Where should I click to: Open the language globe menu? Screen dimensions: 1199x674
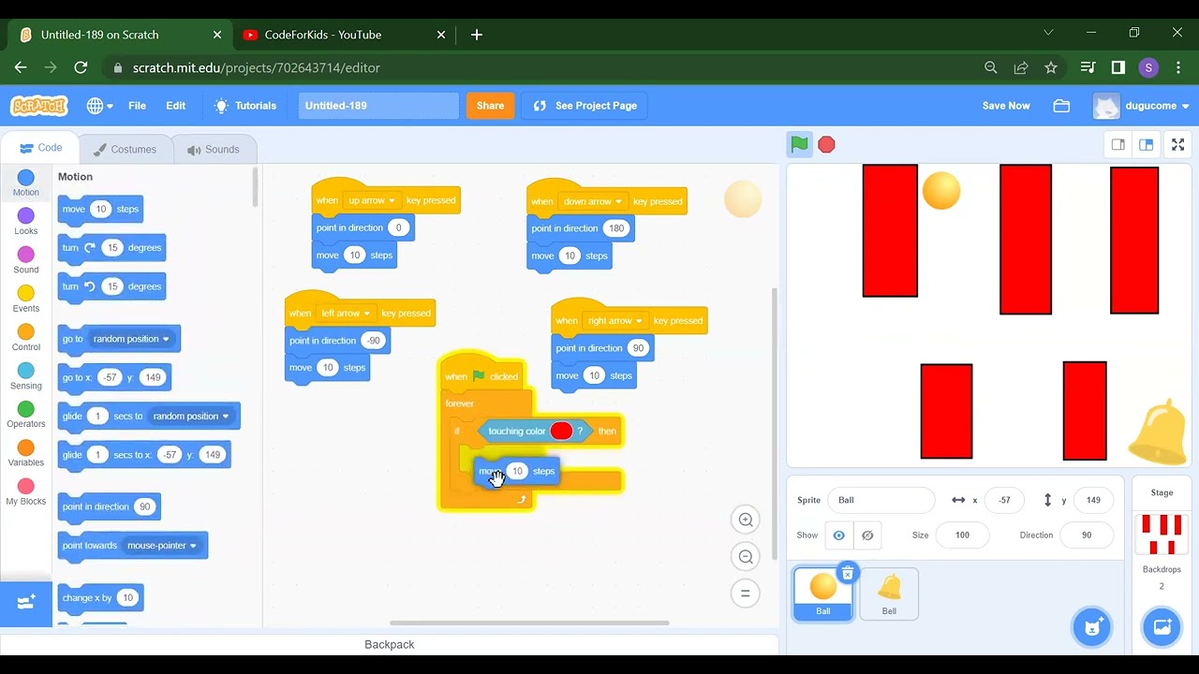pyautogui.click(x=99, y=106)
